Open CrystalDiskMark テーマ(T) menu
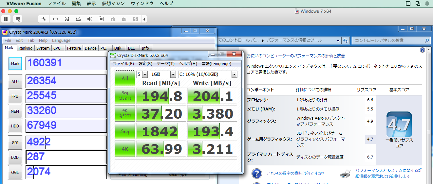Image resolution: width=433 pixels, height=184 pixels. (165, 64)
